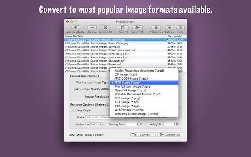Open the Number position At End dropdown
This screenshot has width=251, height=157.
coord(94,124)
